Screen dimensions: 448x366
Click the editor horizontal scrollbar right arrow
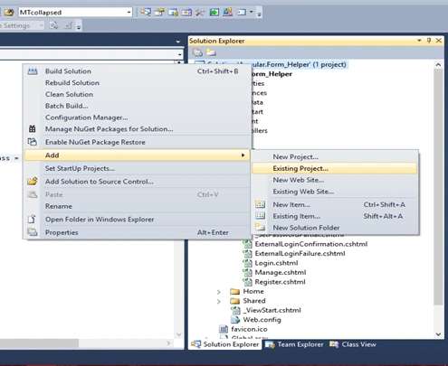click(x=168, y=343)
